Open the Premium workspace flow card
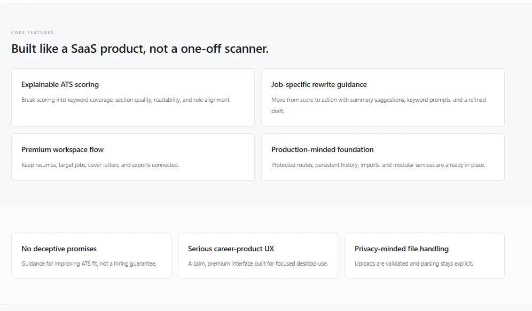Viewport: 532px width, 311px height. (x=133, y=157)
